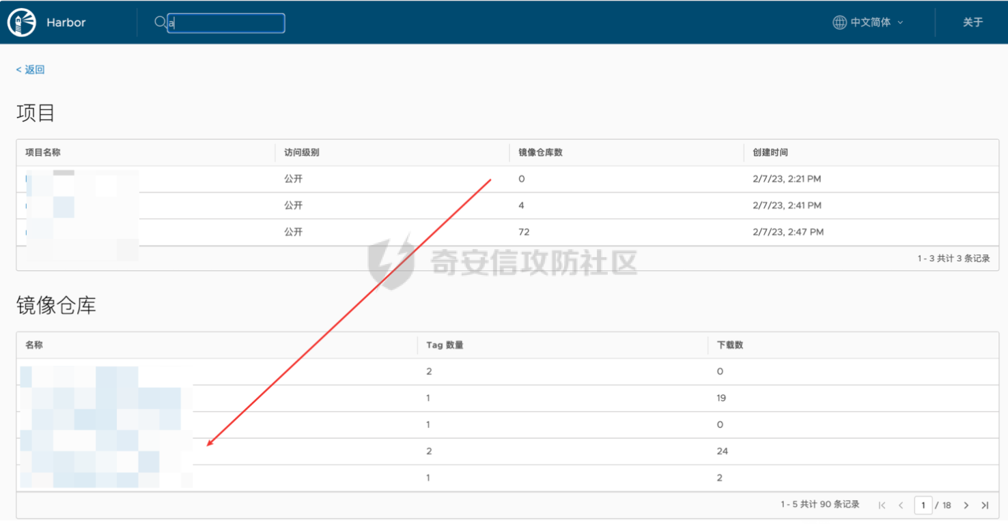
Task: Sort by Tag 数量 column header
Action: (445, 345)
